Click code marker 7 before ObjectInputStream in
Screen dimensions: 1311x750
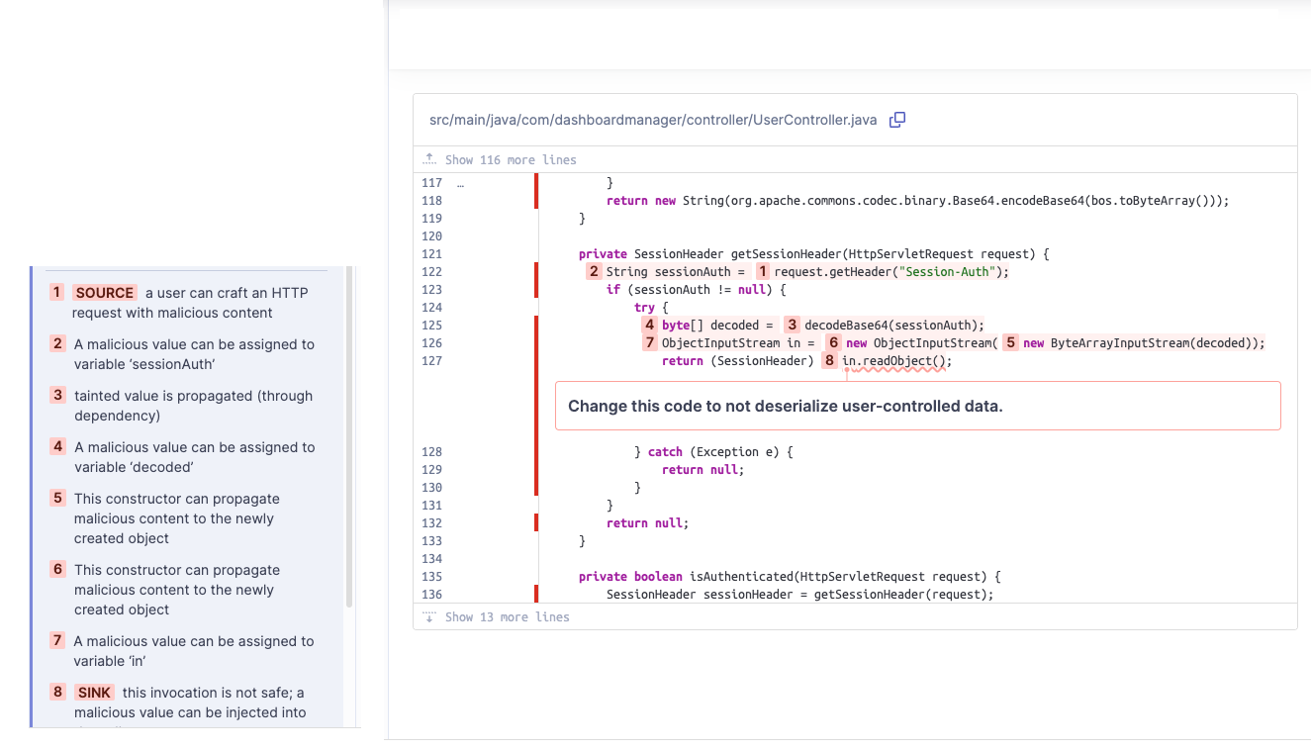650,342
